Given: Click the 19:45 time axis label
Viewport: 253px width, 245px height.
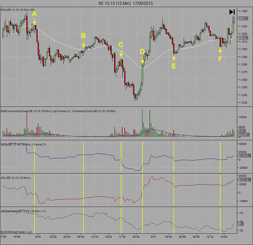Looking at the screenshot, I should [17, 237].
